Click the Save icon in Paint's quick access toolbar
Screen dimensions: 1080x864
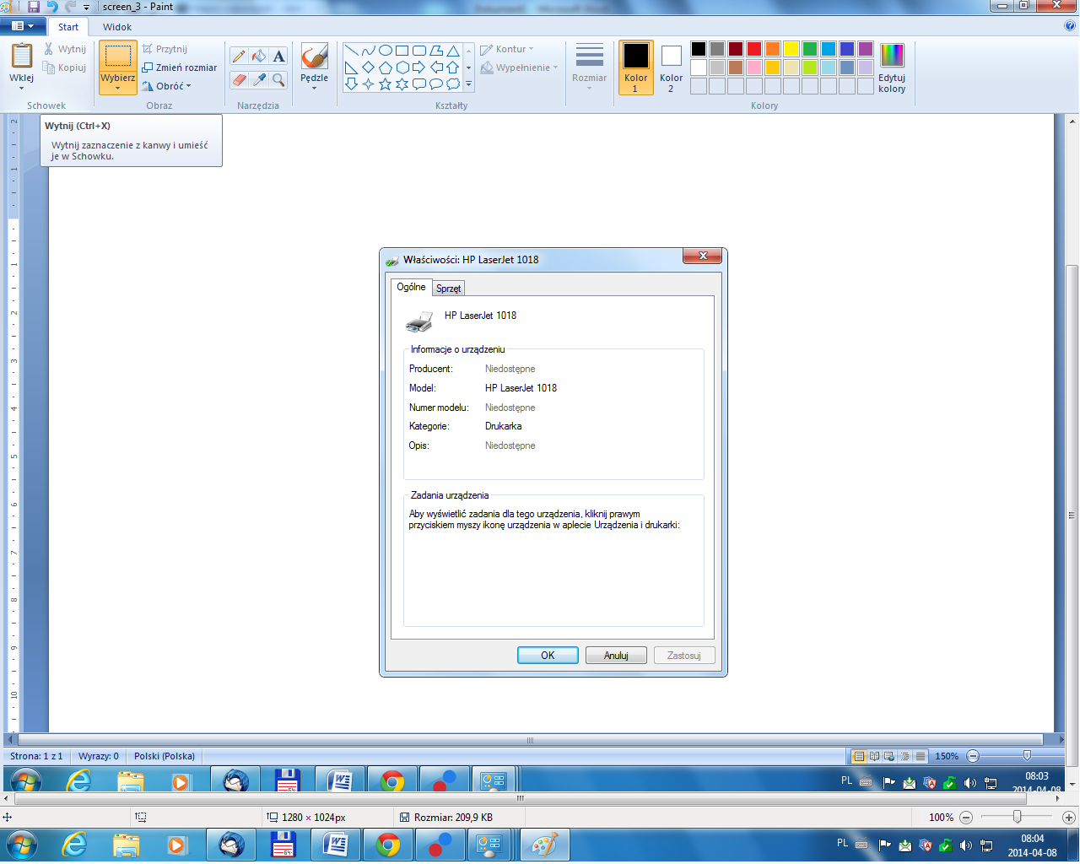(34, 7)
